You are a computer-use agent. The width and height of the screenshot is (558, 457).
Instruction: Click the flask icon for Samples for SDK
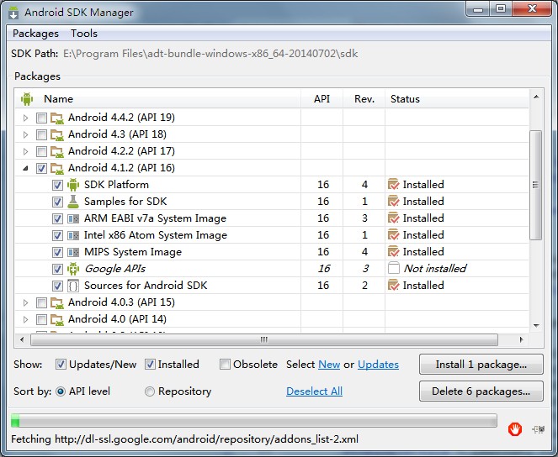(x=73, y=202)
